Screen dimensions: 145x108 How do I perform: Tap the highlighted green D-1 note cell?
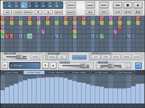30,36
